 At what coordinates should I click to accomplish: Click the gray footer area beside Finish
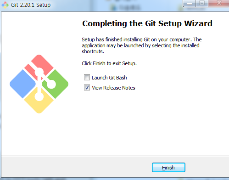pyautogui.click(x=77, y=167)
